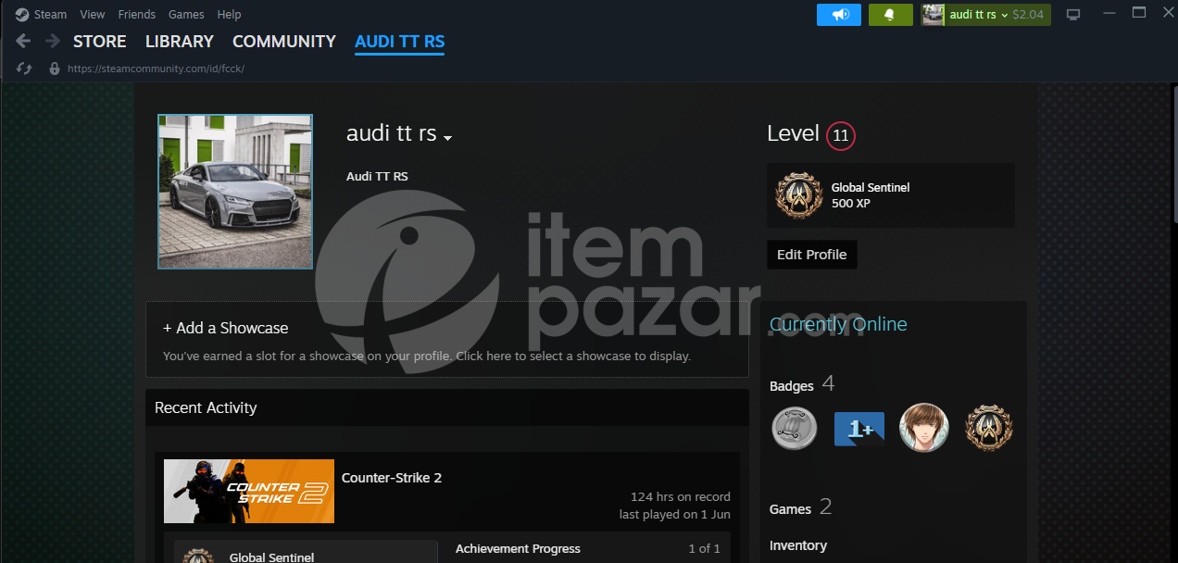Switch to the COMMUNITY tab

click(284, 42)
